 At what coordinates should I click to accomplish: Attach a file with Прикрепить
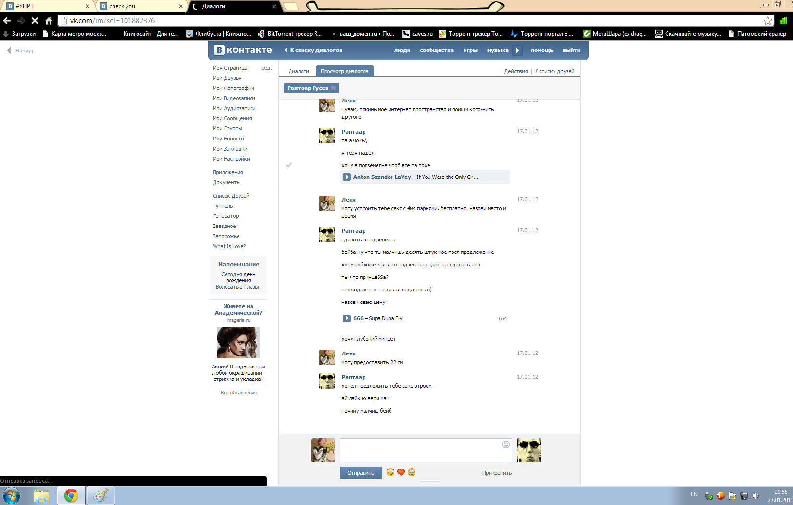click(497, 473)
